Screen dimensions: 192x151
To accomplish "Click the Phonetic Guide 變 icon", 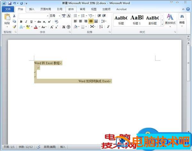I will point(64,16).
